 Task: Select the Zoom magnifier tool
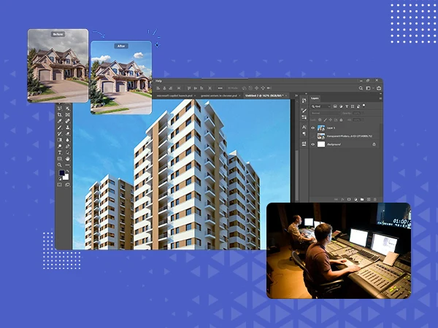60,165
